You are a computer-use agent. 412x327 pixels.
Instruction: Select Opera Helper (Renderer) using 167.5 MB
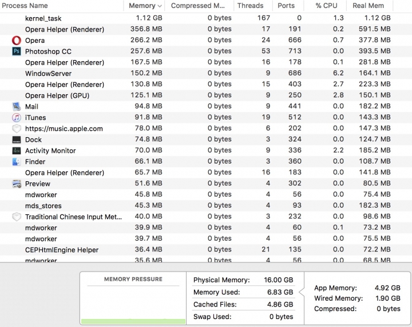(x=206, y=62)
